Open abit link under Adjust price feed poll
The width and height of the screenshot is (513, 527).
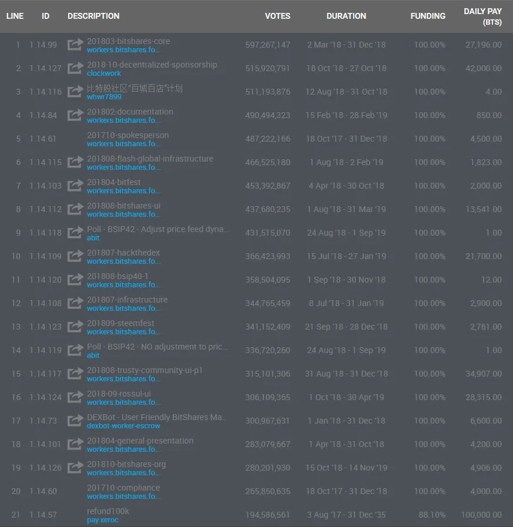point(93,238)
